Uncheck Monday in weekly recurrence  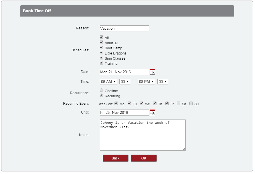116,104
